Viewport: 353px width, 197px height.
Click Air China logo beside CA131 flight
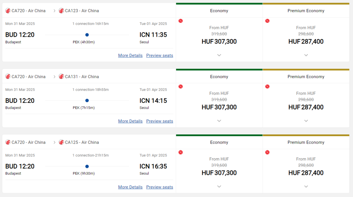pyautogui.click(x=61, y=77)
